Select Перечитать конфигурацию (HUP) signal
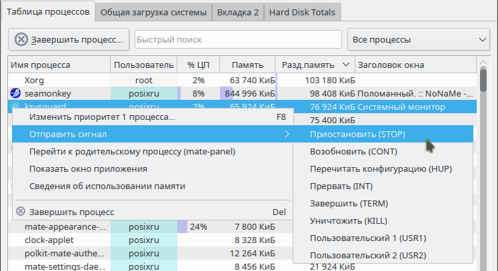498x271 pixels. point(383,169)
